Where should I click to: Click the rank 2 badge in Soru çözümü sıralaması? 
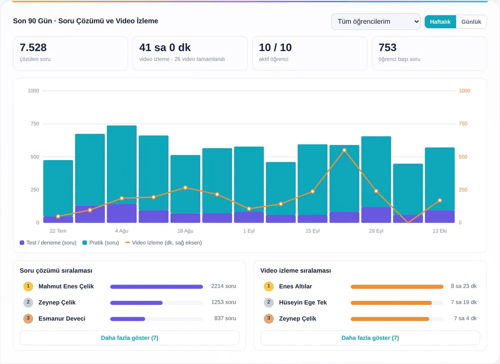tap(28, 303)
